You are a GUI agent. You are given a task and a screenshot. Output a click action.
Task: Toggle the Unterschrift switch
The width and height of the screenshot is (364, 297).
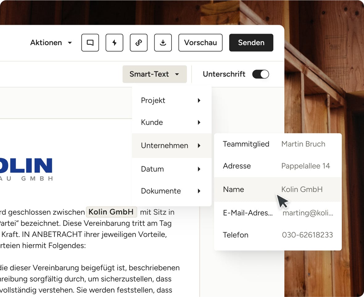pyautogui.click(x=261, y=74)
